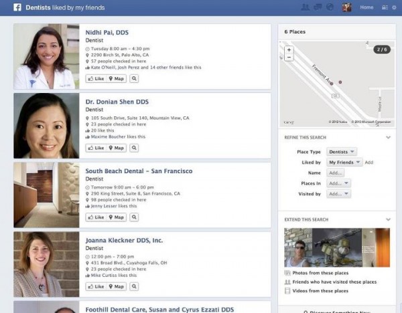The width and height of the screenshot is (402, 313).
Task: Show Nidhi Pai, DDS on map
Action: (116, 78)
